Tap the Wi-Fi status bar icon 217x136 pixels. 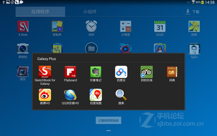193,2
